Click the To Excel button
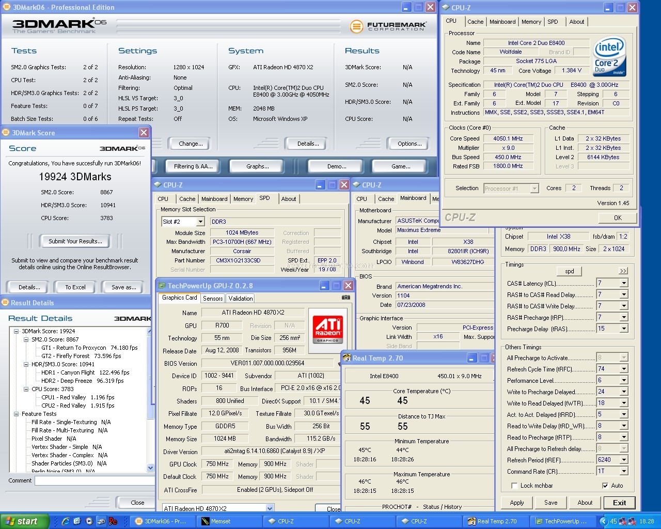 coord(75,287)
